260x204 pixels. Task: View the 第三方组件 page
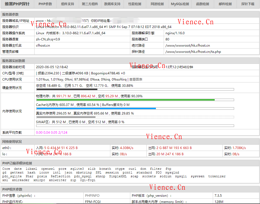90,4
